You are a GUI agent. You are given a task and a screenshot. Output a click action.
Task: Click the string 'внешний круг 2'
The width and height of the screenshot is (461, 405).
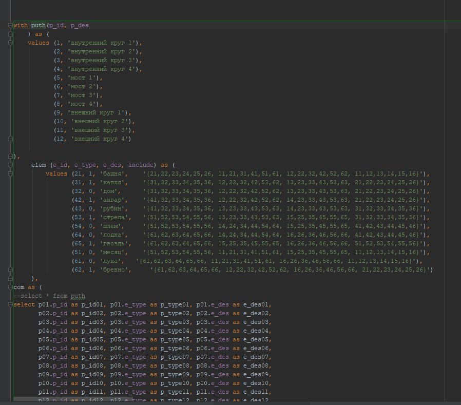pos(100,121)
